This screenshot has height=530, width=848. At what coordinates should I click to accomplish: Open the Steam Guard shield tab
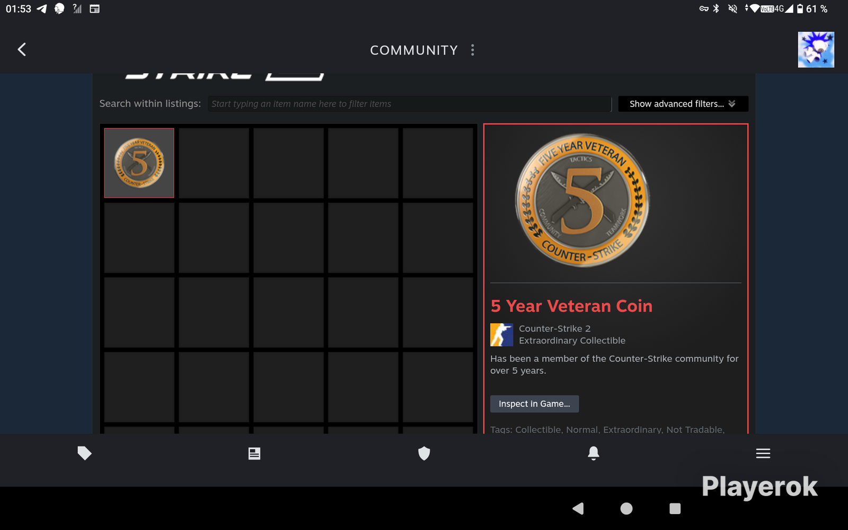coord(424,453)
